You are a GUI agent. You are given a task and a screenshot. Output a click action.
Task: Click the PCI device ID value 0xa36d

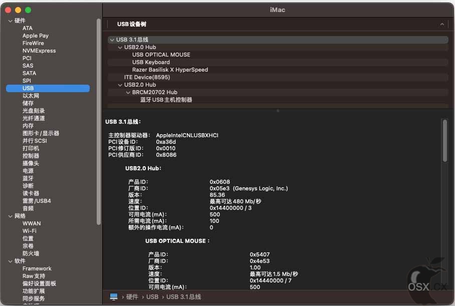click(166, 142)
